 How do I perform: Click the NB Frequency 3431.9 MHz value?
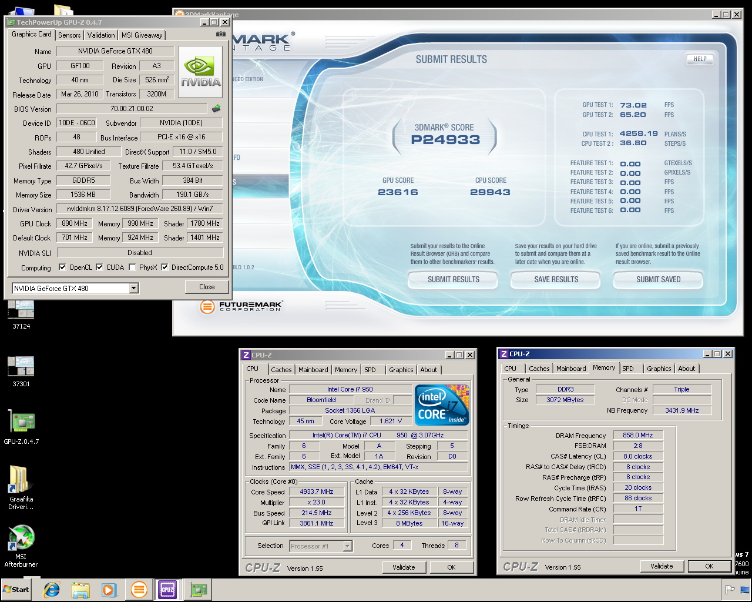click(x=682, y=410)
